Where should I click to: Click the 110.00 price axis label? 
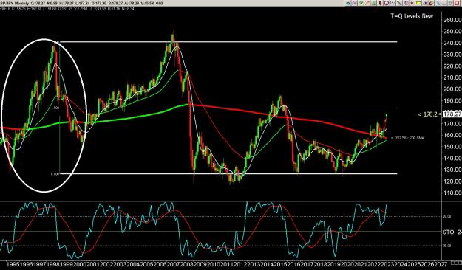point(452,193)
